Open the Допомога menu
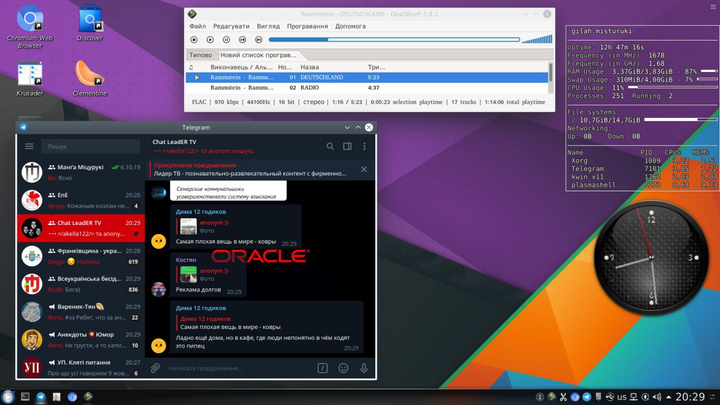The image size is (720, 405). (x=350, y=26)
